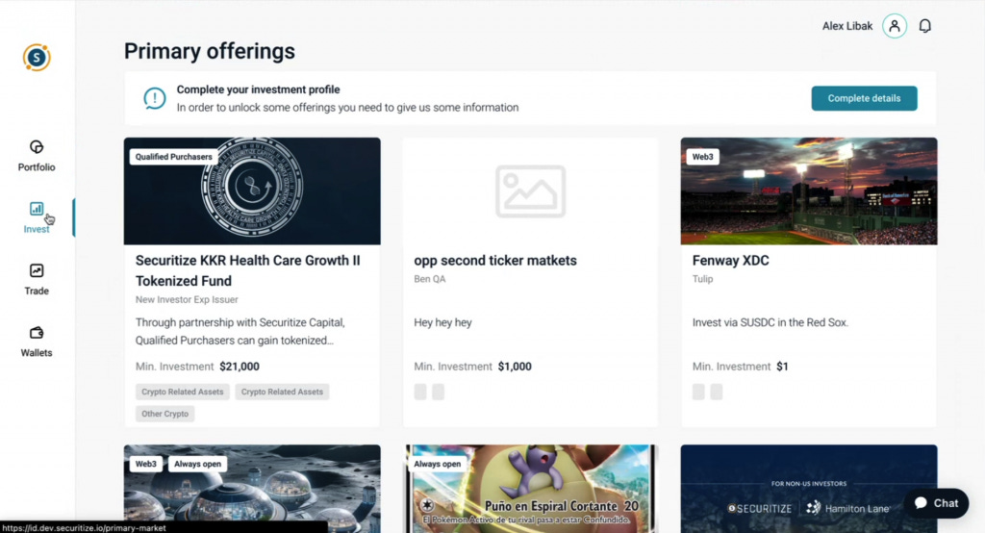
Task: Click the $21,000 minimum investment value
Action: tap(240, 367)
